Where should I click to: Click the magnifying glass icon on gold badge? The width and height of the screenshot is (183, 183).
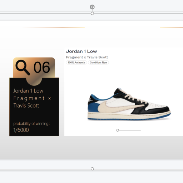coord(23,68)
